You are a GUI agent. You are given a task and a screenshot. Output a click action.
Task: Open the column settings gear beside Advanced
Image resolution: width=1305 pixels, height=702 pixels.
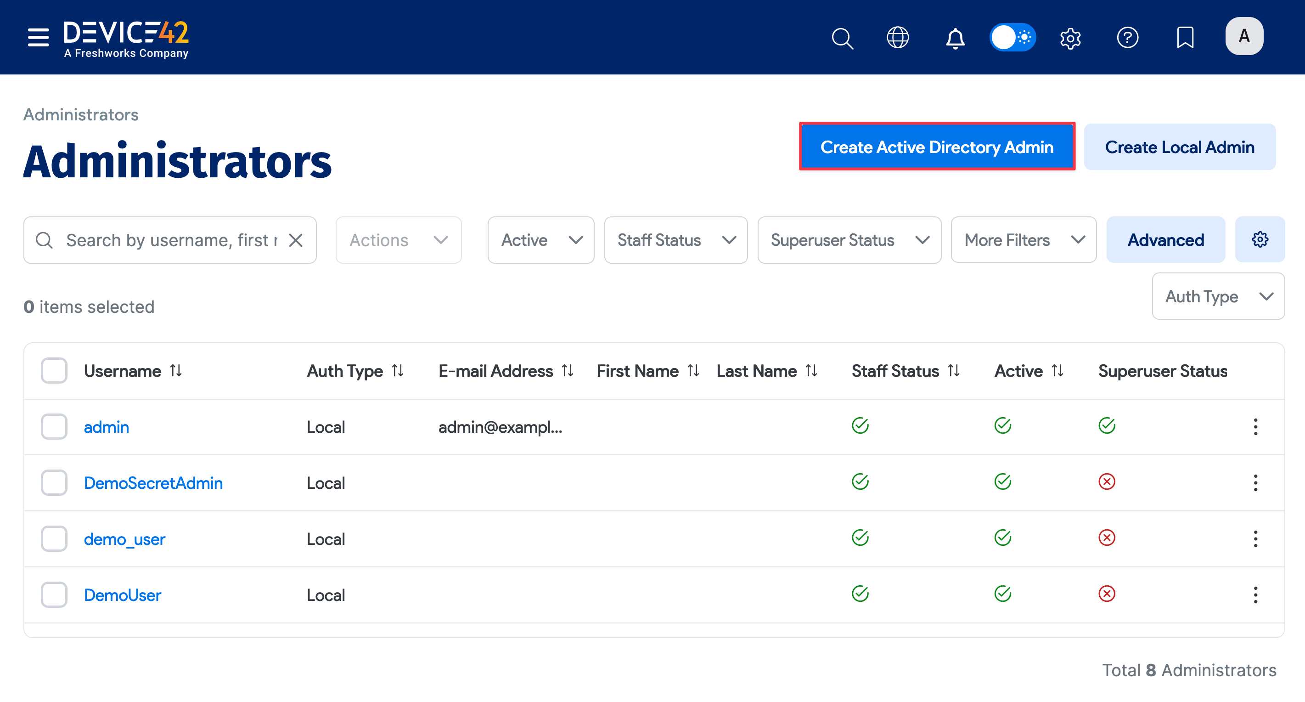tap(1260, 240)
